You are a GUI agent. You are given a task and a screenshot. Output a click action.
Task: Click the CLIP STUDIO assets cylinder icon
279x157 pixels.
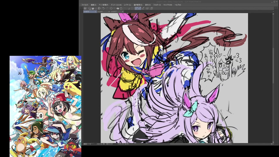147,8
